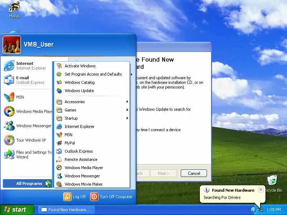Expand the Games submenu arrow

(x=127, y=110)
